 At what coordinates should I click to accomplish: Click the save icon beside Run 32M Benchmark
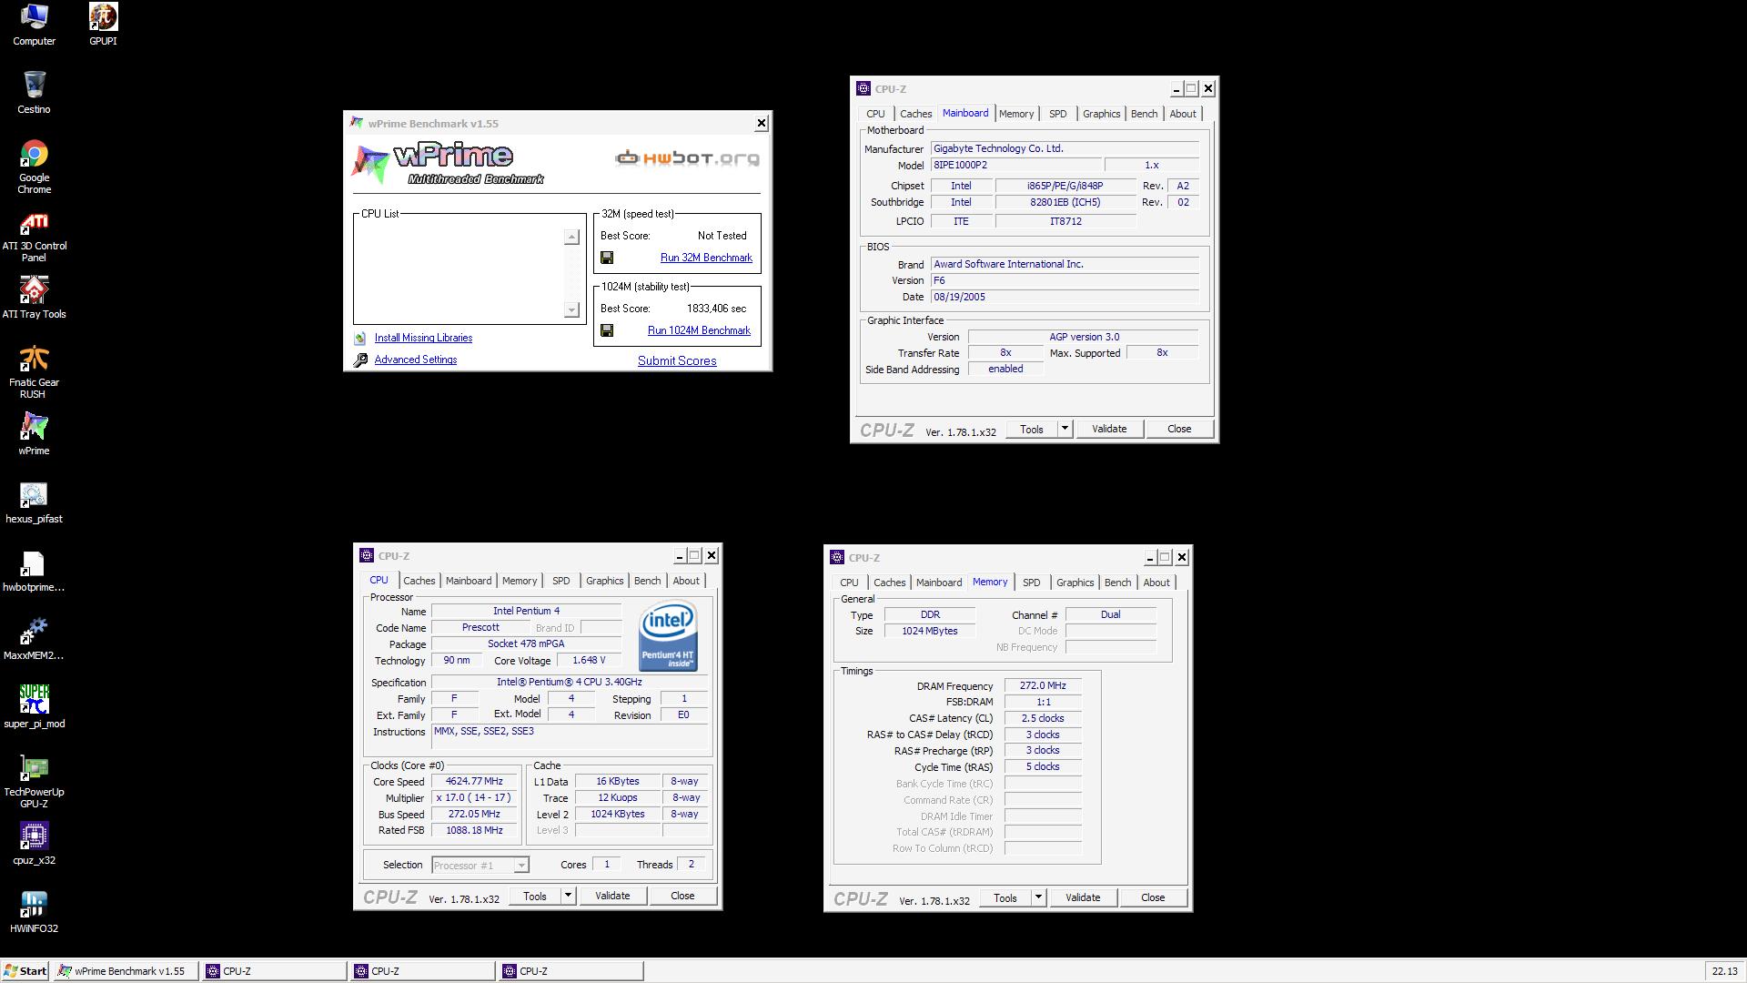607,258
